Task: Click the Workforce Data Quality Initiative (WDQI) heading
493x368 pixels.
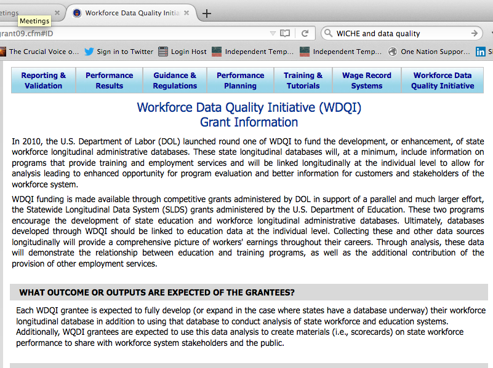Action: pyautogui.click(x=249, y=108)
